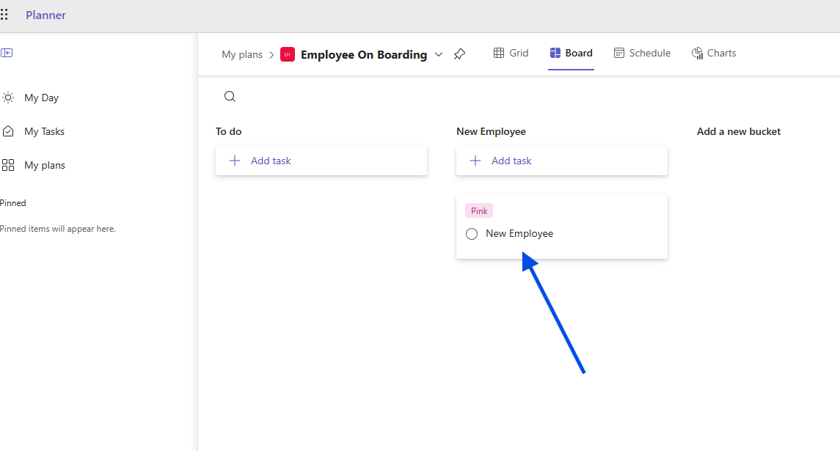Click the My Day sun icon
This screenshot has width=840, height=451.
coord(8,98)
